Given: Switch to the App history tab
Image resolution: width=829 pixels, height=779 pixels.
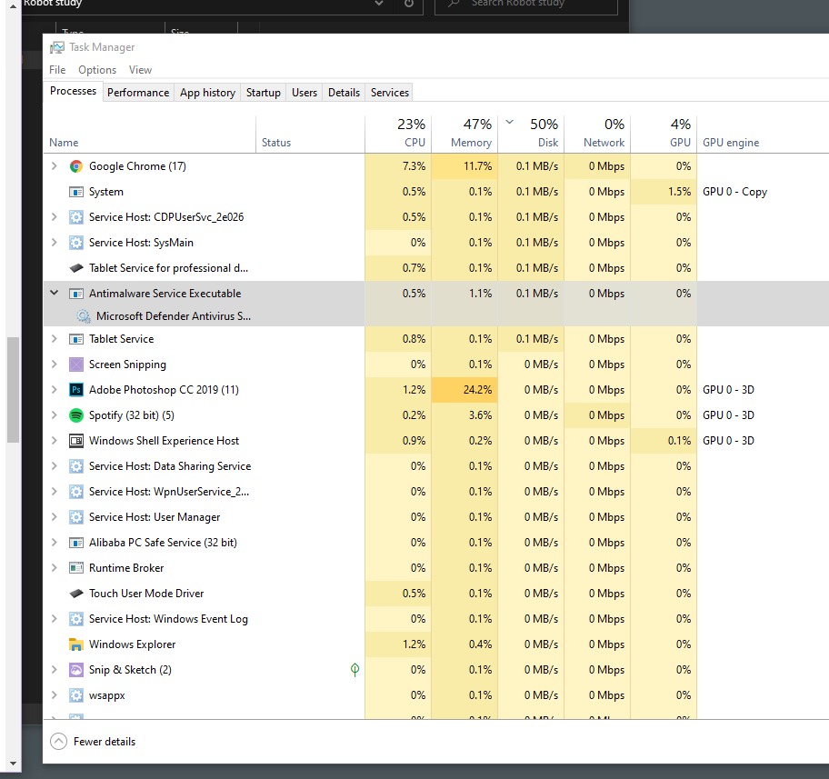Looking at the screenshot, I should click(x=207, y=93).
